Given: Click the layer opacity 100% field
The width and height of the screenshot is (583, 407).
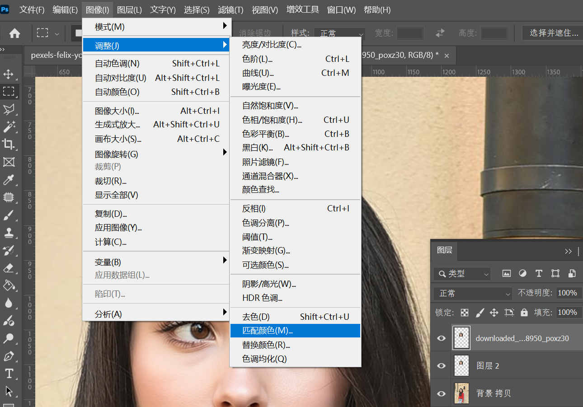Looking at the screenshot, I should click(x=568, y=293).
